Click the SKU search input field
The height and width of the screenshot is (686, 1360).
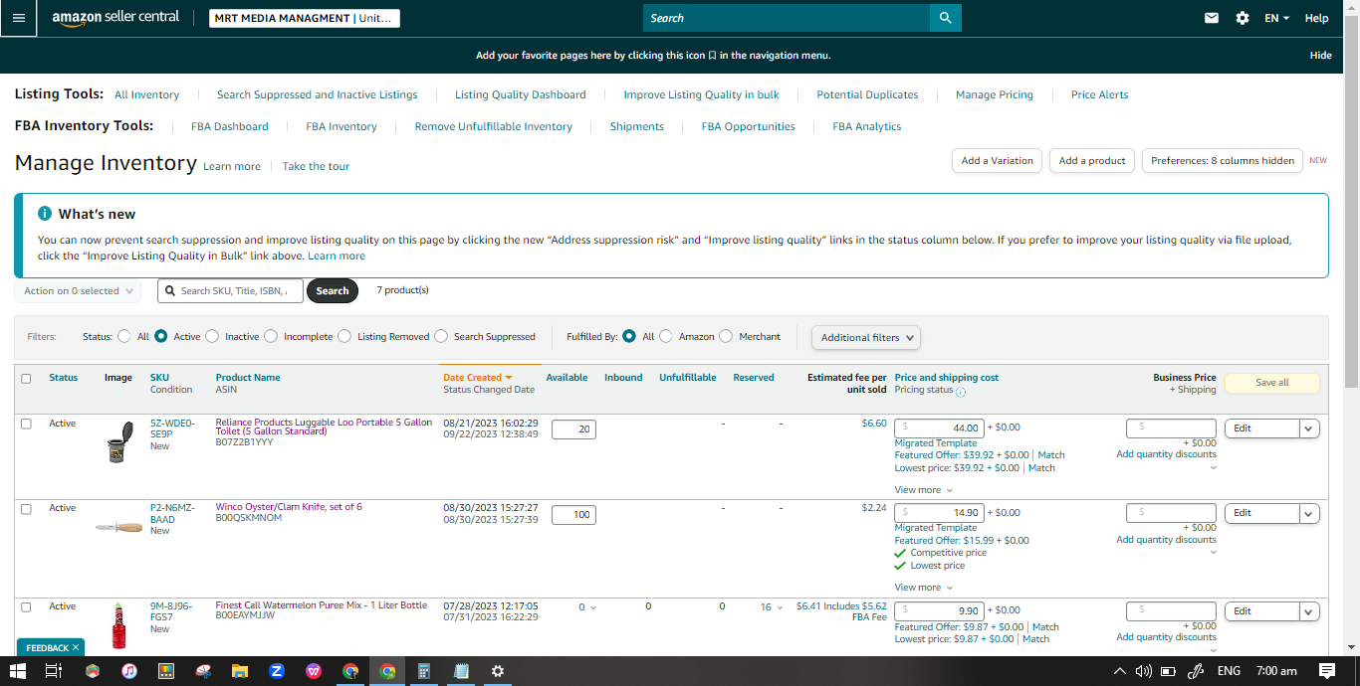click(230, 290)
